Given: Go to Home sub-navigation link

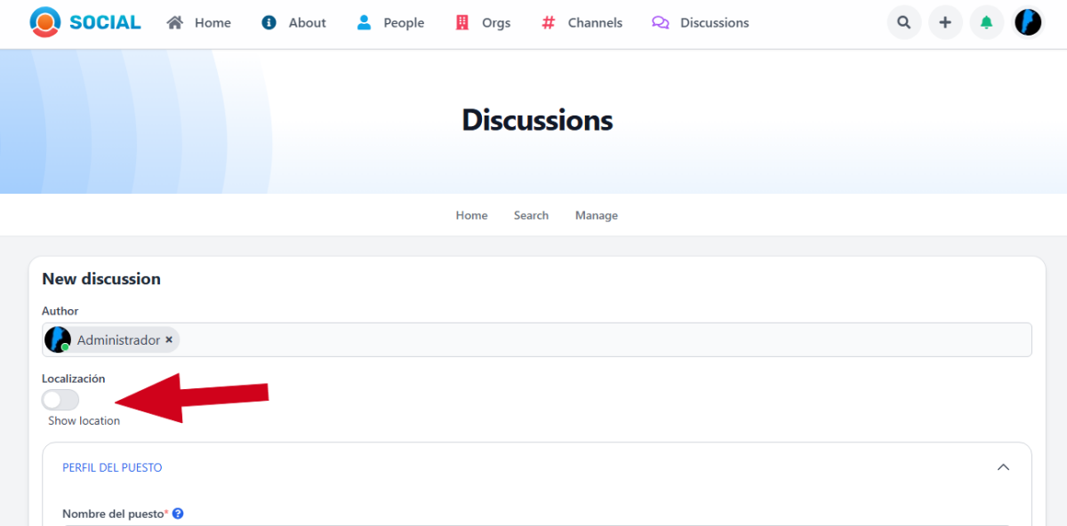Looking at the screenshot, I should 471,215.
